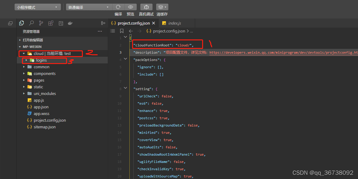Click the 清缓存 label button
Viewport: 358px width, 179px height.
(x=162, y=14)
